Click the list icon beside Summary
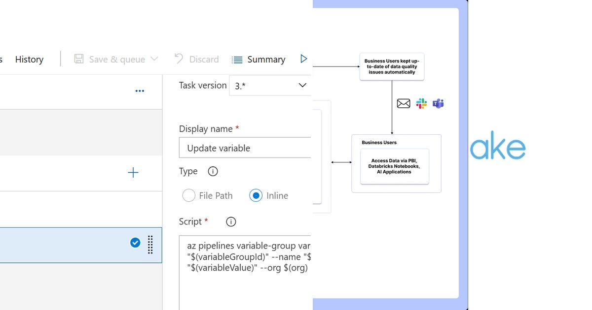 [237, 59]
